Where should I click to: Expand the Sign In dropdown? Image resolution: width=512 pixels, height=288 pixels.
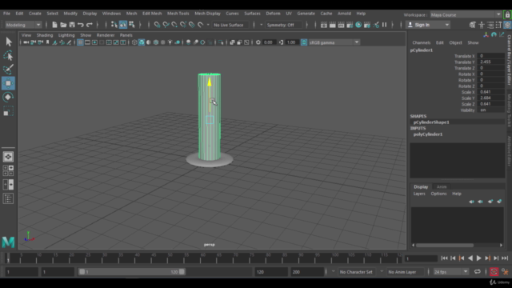click(428, 25)
